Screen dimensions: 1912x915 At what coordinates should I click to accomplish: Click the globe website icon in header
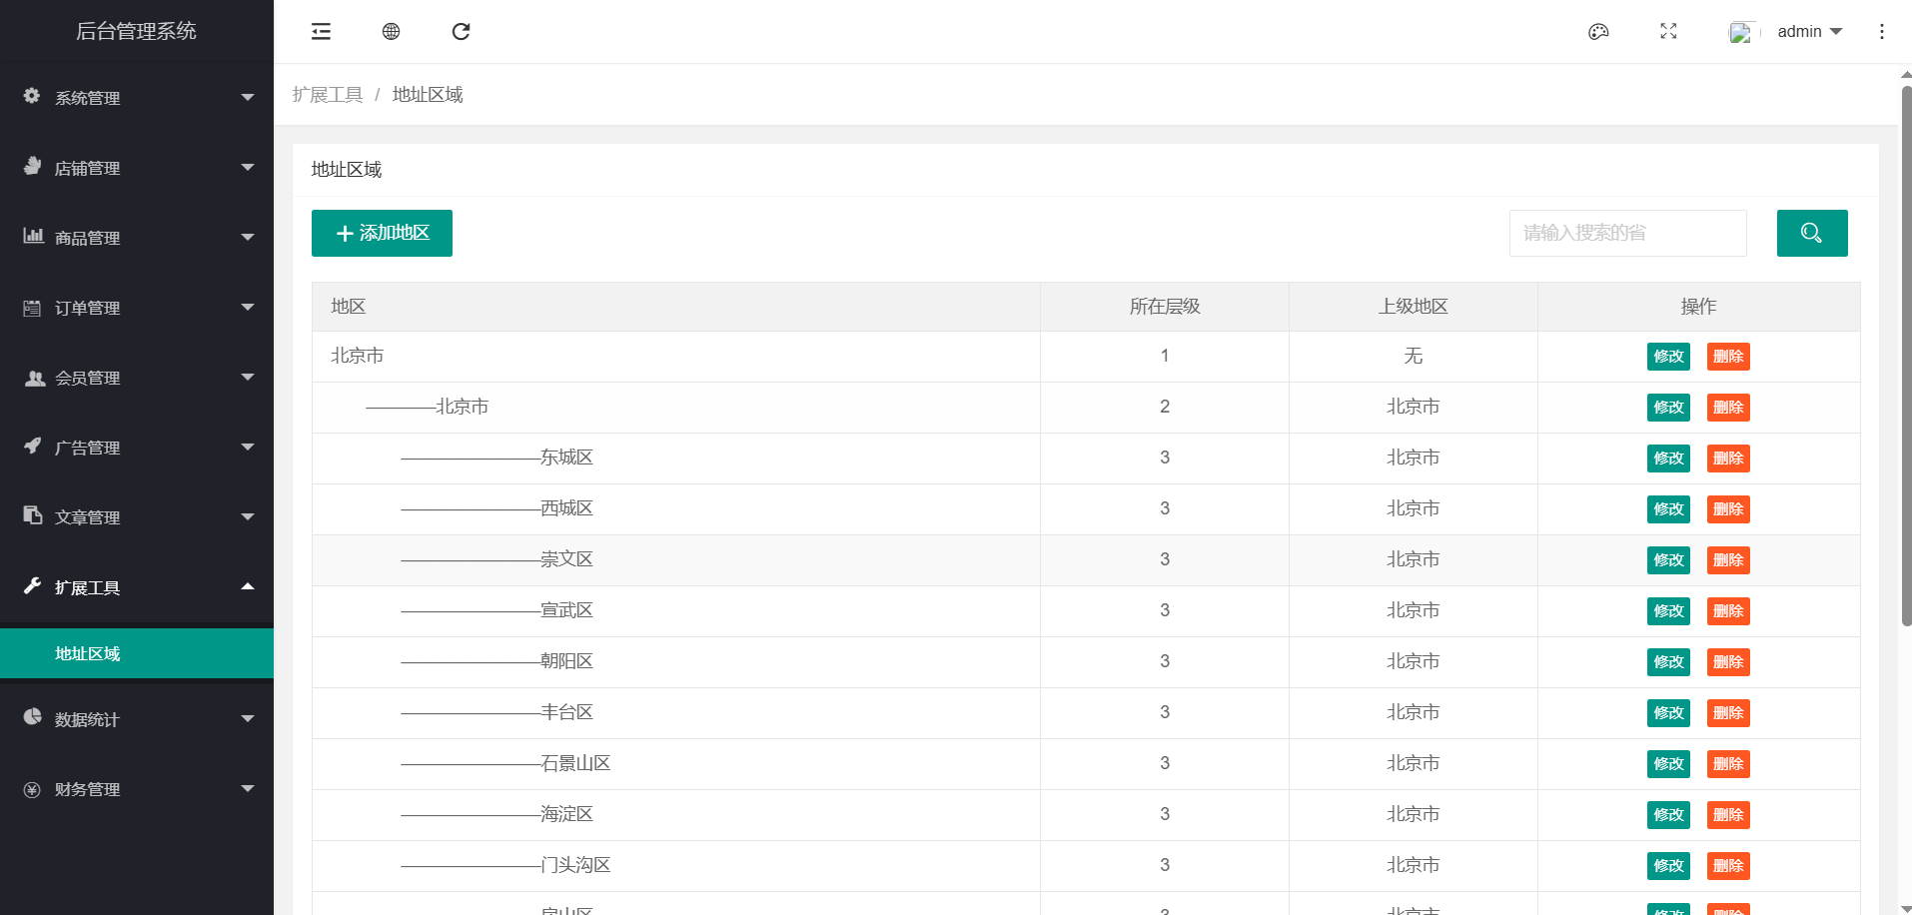point(391,32)
